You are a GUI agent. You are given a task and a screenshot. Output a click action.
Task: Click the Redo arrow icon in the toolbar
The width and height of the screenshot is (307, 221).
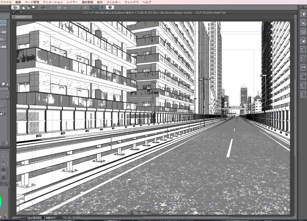point(48,7)
